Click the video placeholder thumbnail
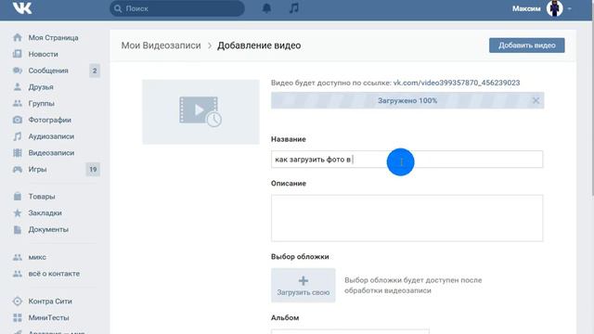This screenshot has height=334, width=594. [200, 111]
